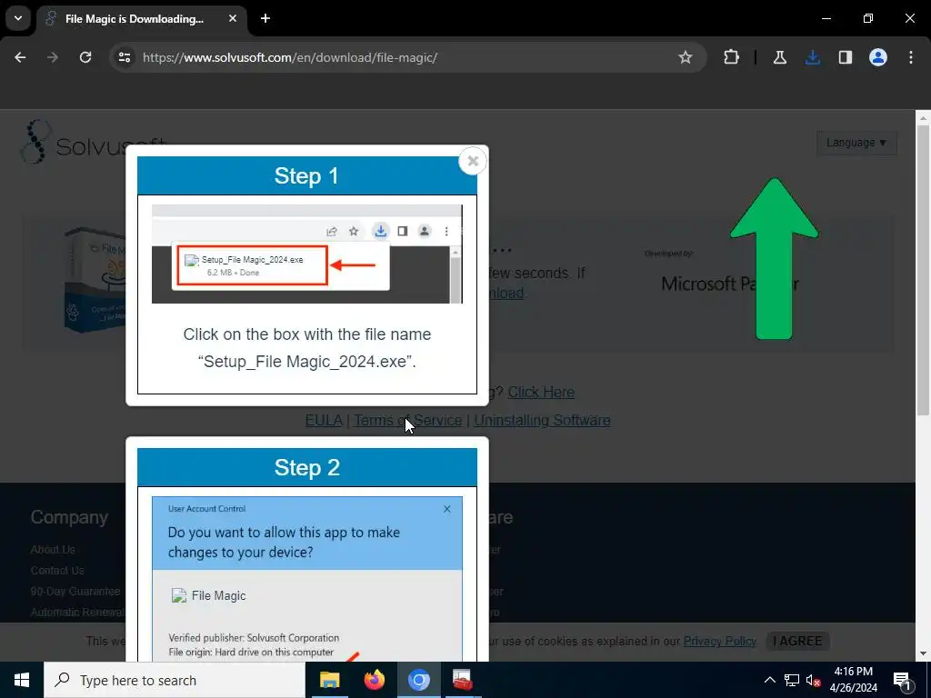Open the tab search dropdown arrow
The height and width of the screenshot is (698, 931).
point(18,18)
